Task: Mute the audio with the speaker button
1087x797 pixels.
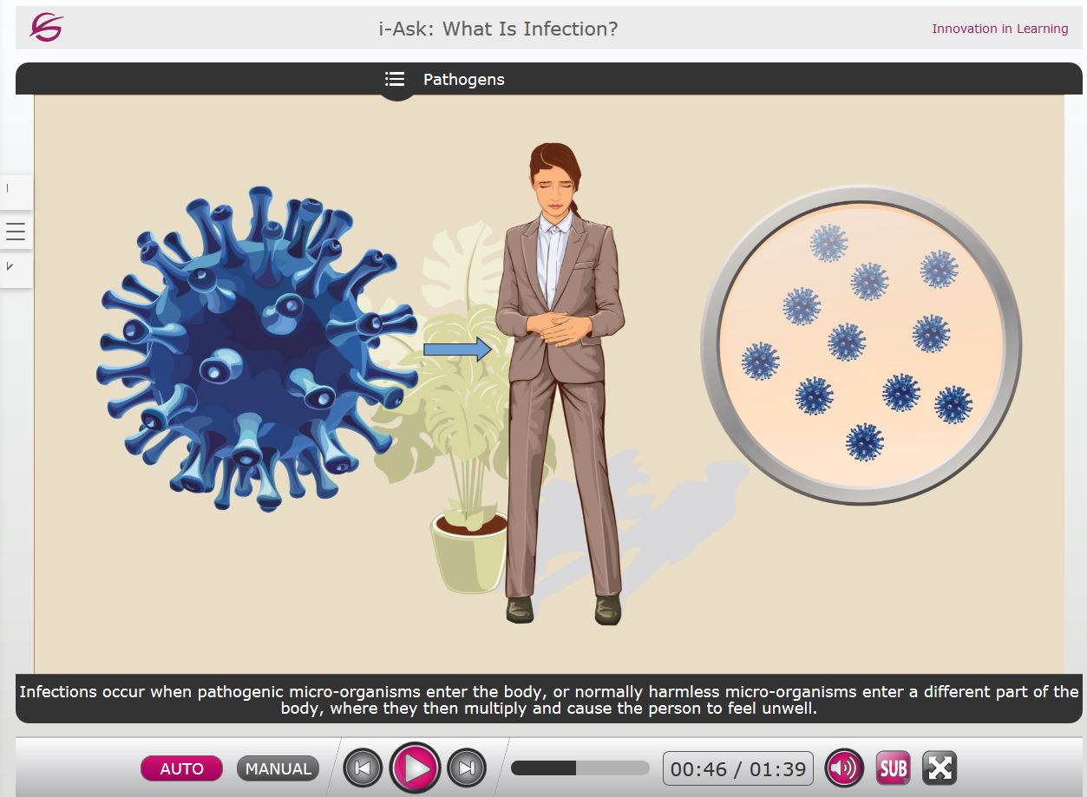Action: pos(844,768)
